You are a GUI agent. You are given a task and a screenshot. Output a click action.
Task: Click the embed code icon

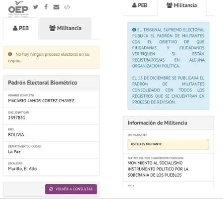[67, 7]
